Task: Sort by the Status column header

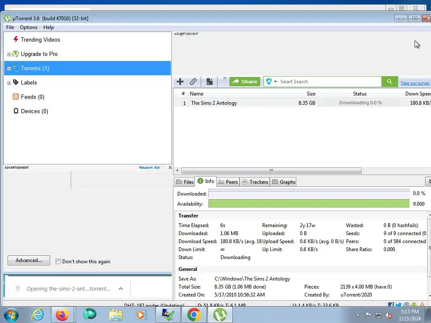Action: click(x=359, y=94)
